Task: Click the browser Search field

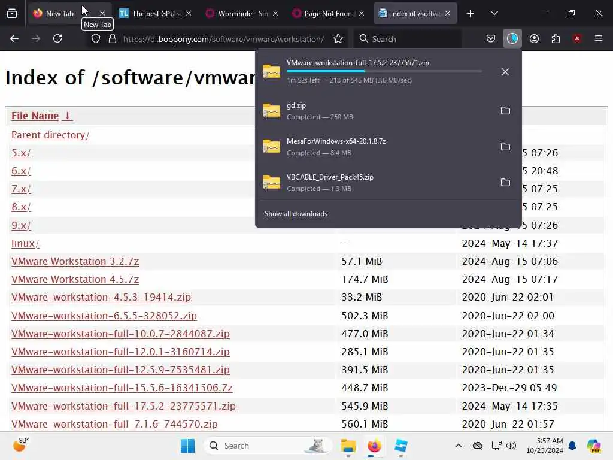Action: 408,39
